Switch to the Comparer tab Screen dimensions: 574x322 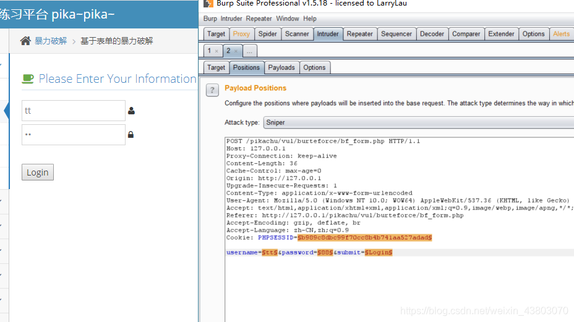[x=466, y=34]
